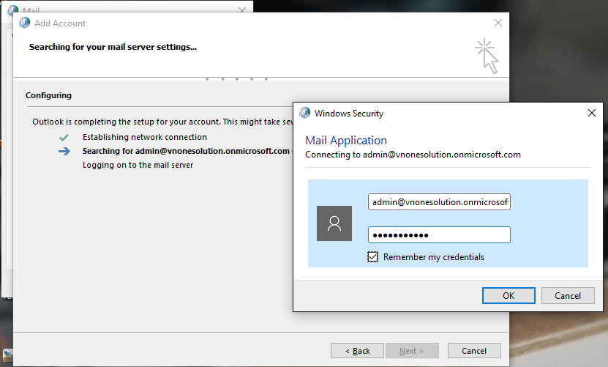
Task: Click the searching cursor sparkle icon
Action: pos(487,56)
